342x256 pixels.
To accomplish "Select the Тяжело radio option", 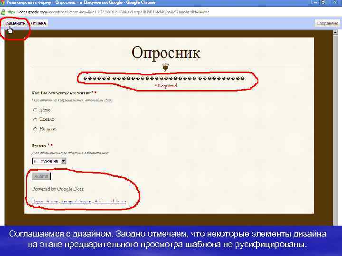I will tap(35, 120).
